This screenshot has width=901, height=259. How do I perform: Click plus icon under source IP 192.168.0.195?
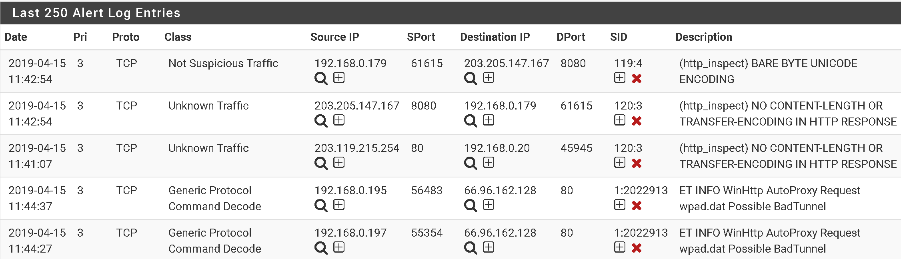[339, 205]
